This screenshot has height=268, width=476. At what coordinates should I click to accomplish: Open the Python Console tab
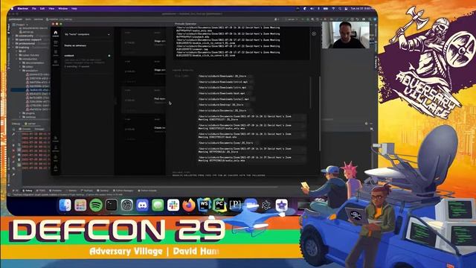[147, 191]
